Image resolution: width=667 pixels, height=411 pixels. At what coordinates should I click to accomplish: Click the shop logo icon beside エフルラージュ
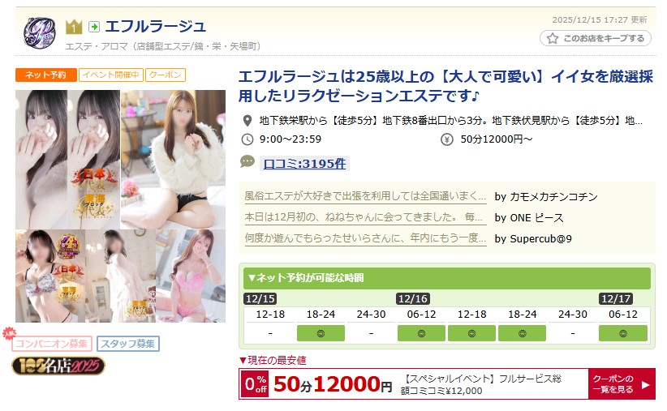click(39, 32)
